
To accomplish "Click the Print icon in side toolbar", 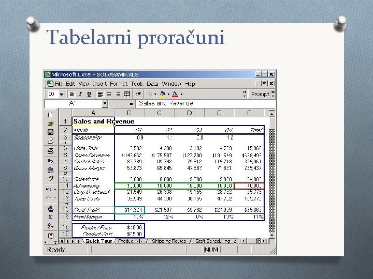I will pyautogui.click(x=50, y=151).
